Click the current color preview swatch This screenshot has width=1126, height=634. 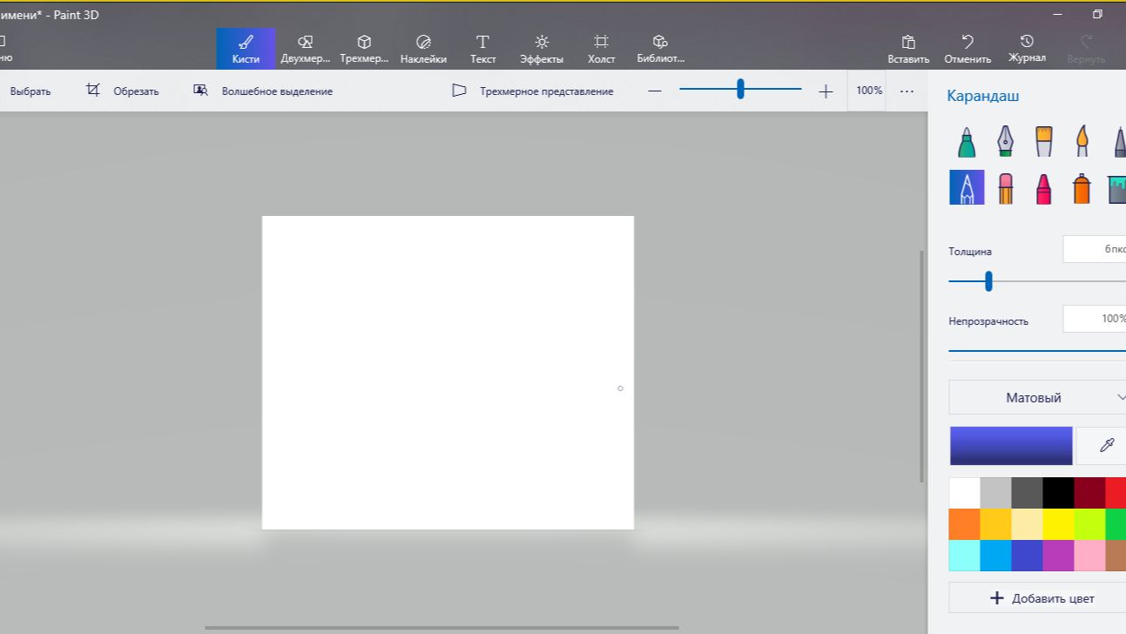point(1011,445)
